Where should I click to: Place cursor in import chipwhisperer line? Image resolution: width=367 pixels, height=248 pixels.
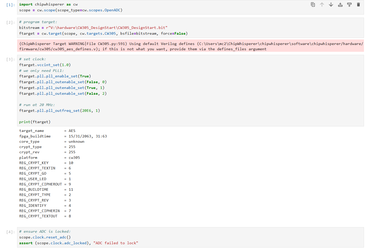click(48, 5)
